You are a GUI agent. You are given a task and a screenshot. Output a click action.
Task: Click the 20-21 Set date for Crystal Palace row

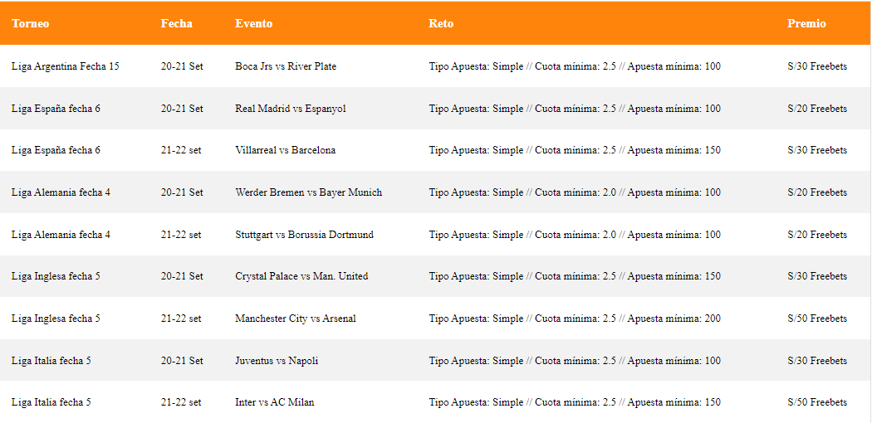point(182,276)
